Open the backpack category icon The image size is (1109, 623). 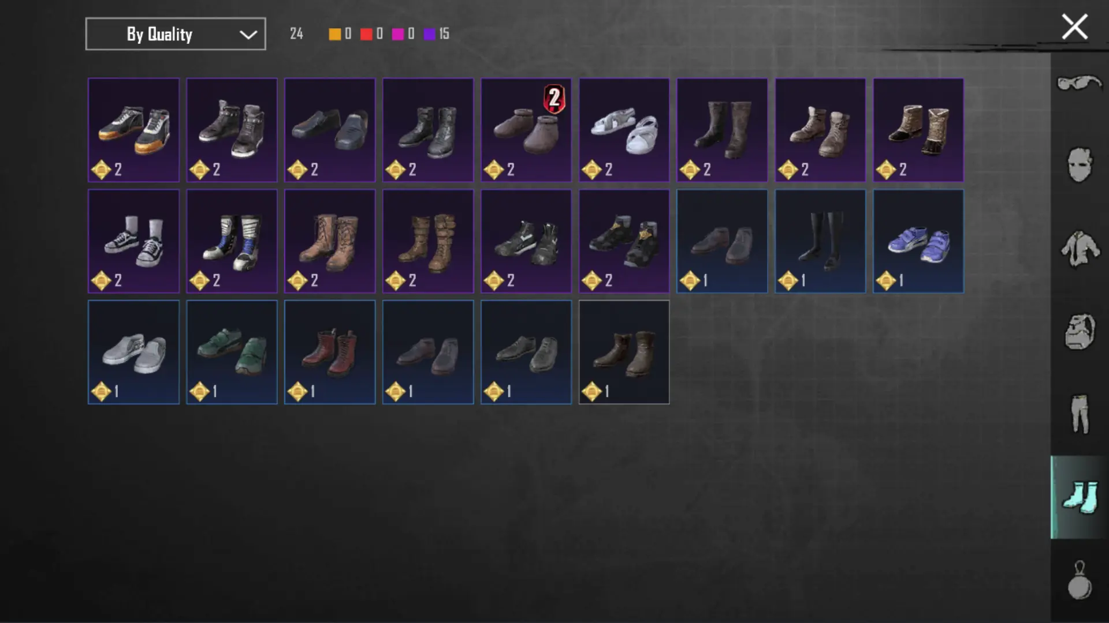click(x=1080, y=332)
